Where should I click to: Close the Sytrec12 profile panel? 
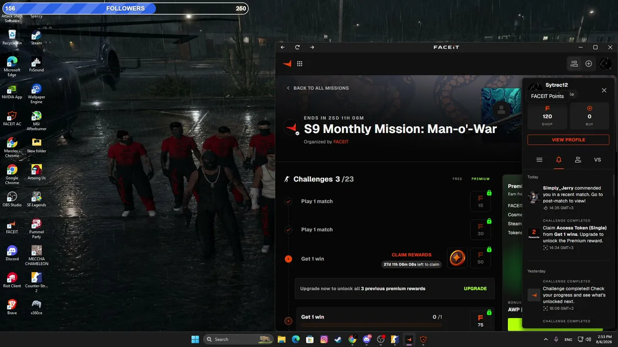pyautogui.click(x=604, y=90)
